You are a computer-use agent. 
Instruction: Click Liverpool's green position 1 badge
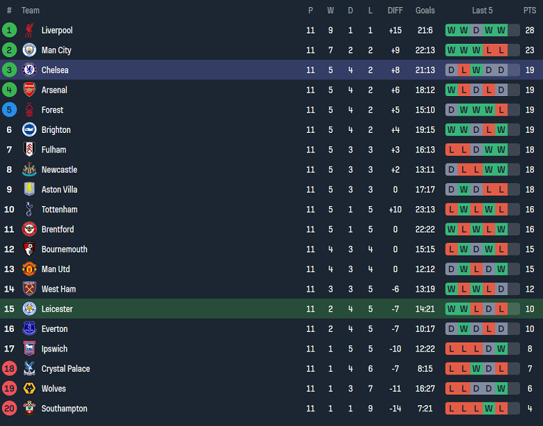tap(9, 30)
